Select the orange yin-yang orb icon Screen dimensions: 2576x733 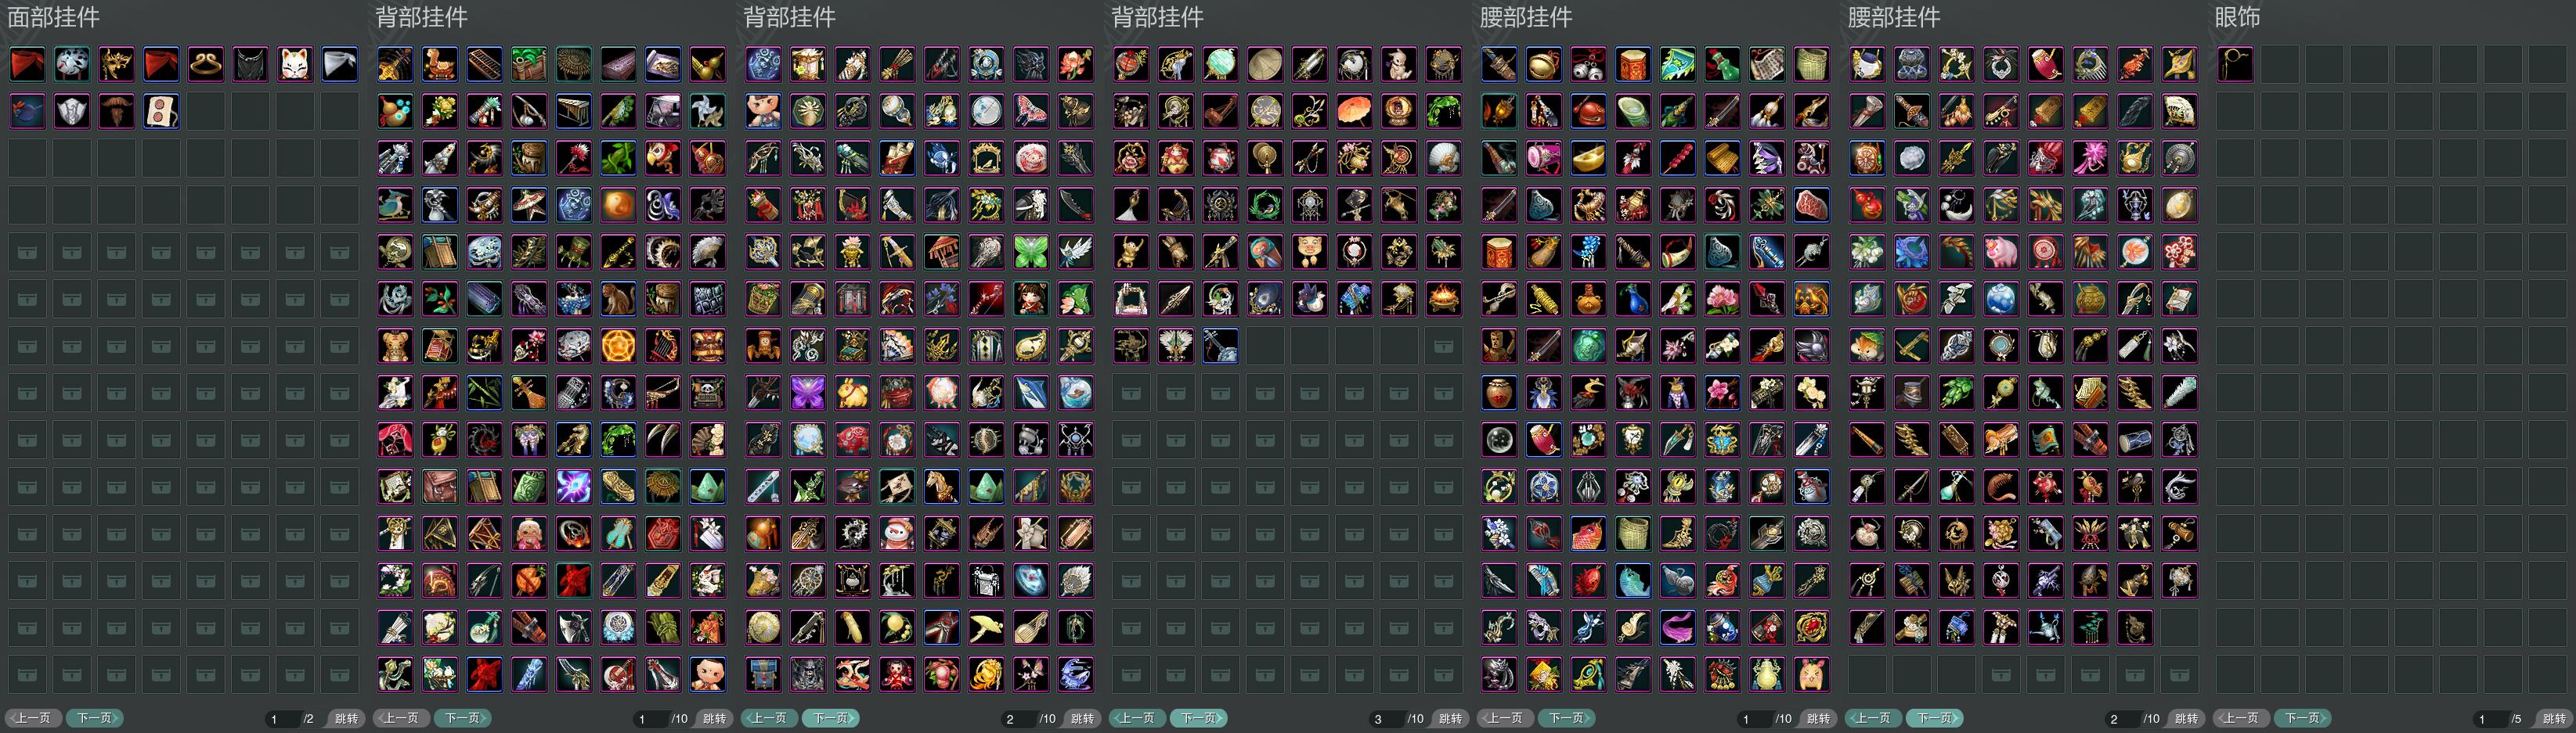pyautogui.click(x=618, y=205)
